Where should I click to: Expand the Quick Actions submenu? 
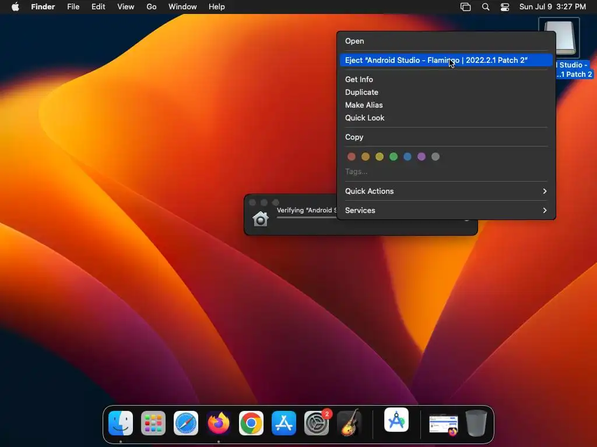pyautogui.click(x=446, y=191)
